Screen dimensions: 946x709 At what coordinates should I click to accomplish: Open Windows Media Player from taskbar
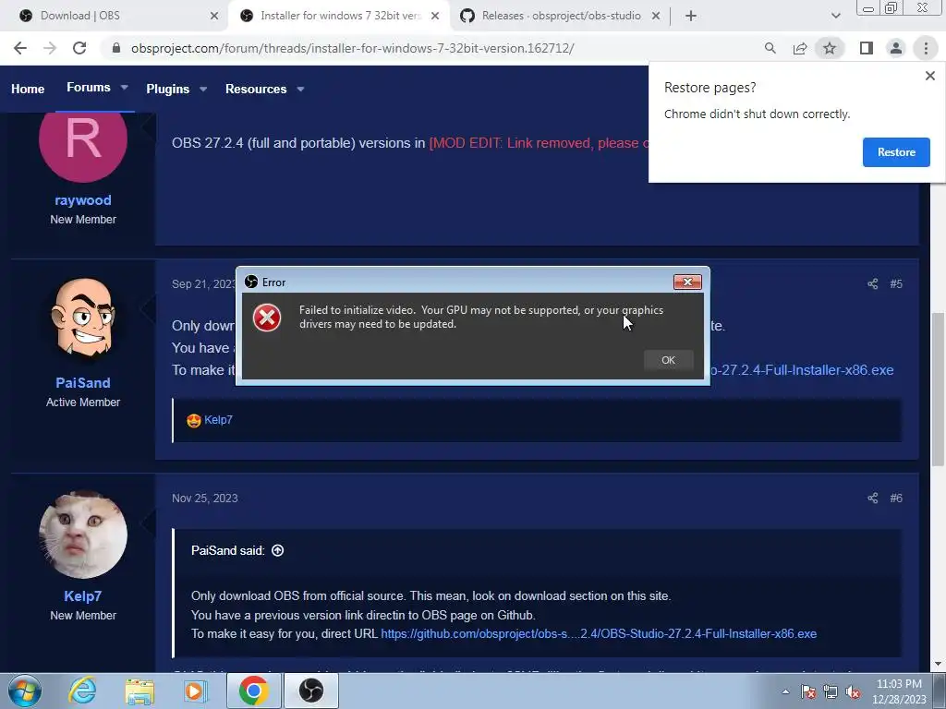(195, 691)
